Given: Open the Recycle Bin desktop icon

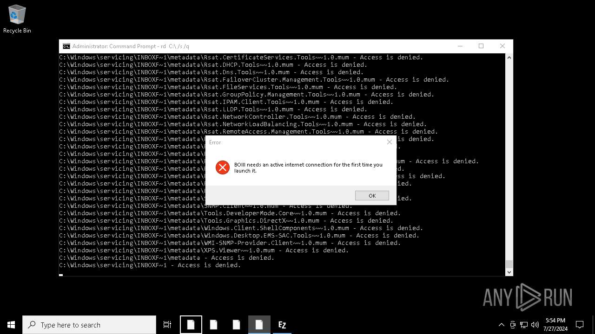Looking at the screenshot, I should (17, 19).
